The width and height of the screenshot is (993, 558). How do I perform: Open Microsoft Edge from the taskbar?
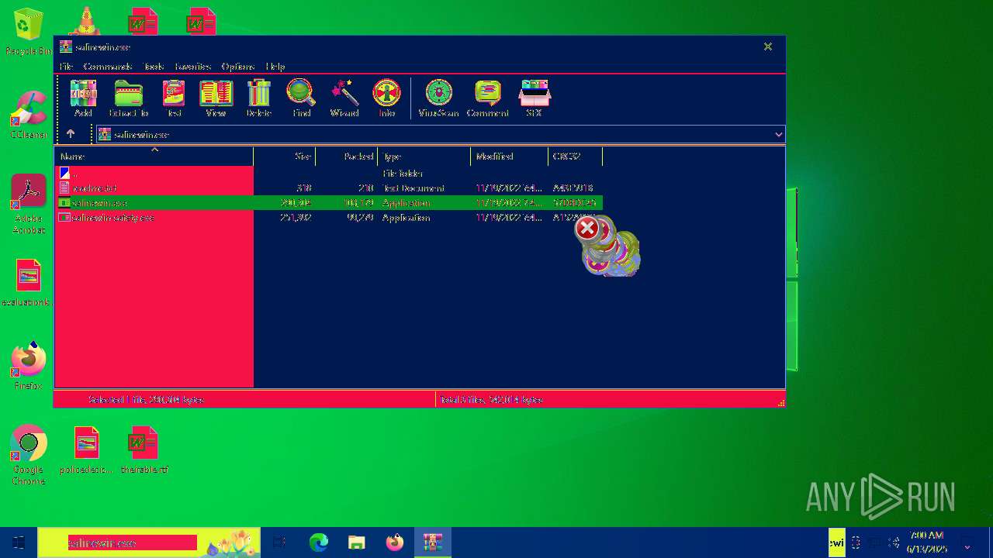[x=318, y=542]
